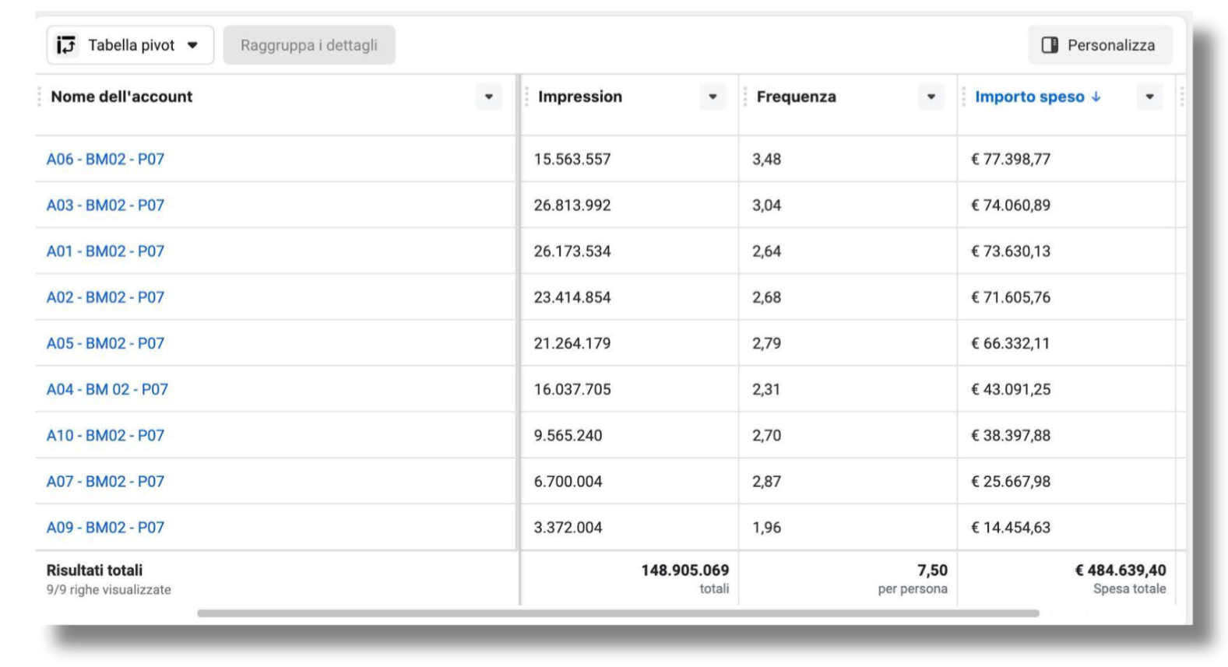Grab the Impression column drag handle
Image resolution: width=1228 pixels, height=667 pixels.
coord(527,97)
